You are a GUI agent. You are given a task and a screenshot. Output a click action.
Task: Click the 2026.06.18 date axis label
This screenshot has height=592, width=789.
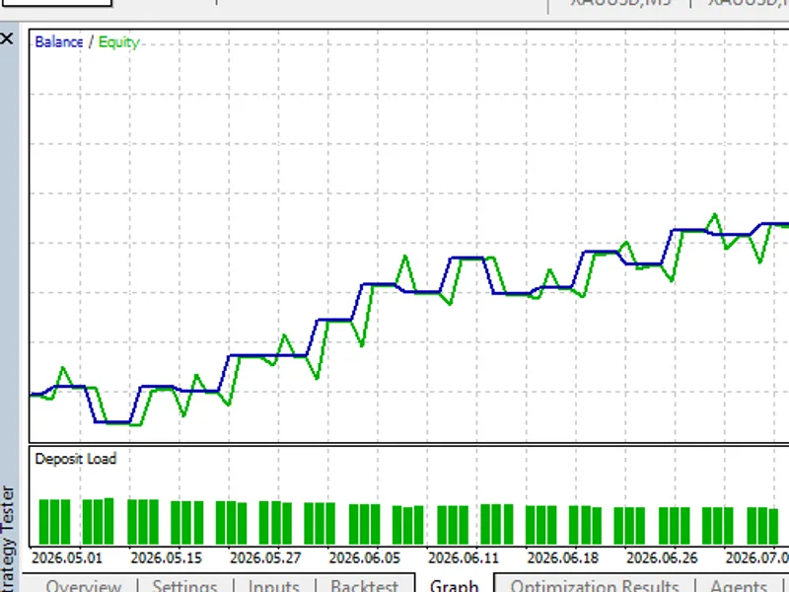(562, 557)
